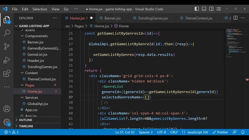Open errors count in status bar
Viewport: 249px width, 140px height.
8,132
